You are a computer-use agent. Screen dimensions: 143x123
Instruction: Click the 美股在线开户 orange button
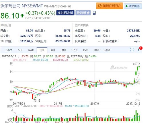tap(109, 6)
